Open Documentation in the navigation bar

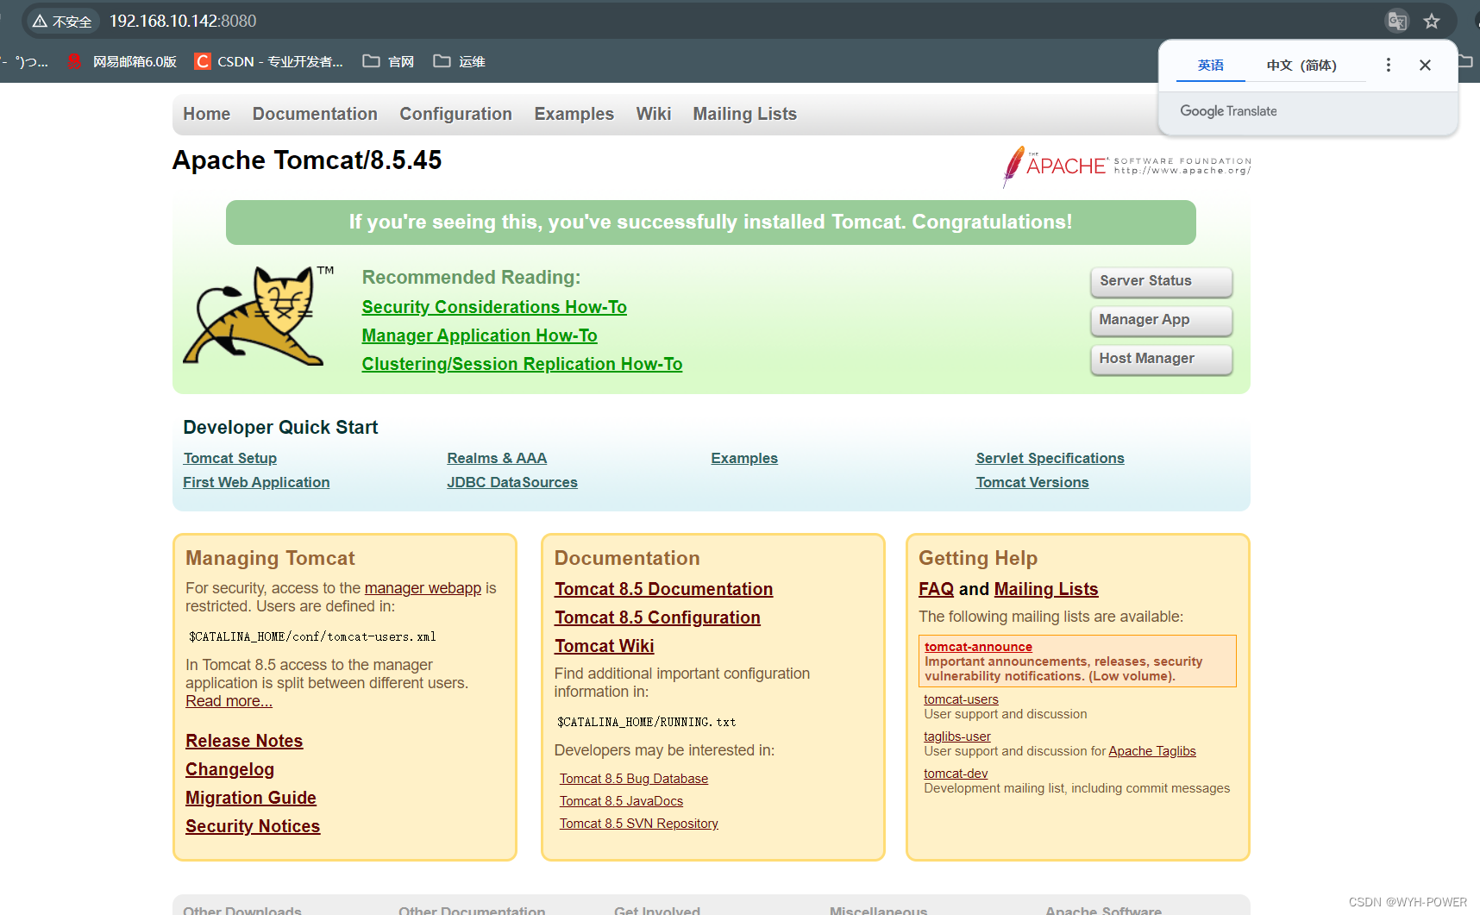pos(314,114)
